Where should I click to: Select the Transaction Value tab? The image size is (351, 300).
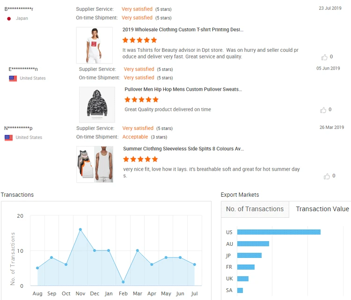pyautogui.click(x=322, y=209)
